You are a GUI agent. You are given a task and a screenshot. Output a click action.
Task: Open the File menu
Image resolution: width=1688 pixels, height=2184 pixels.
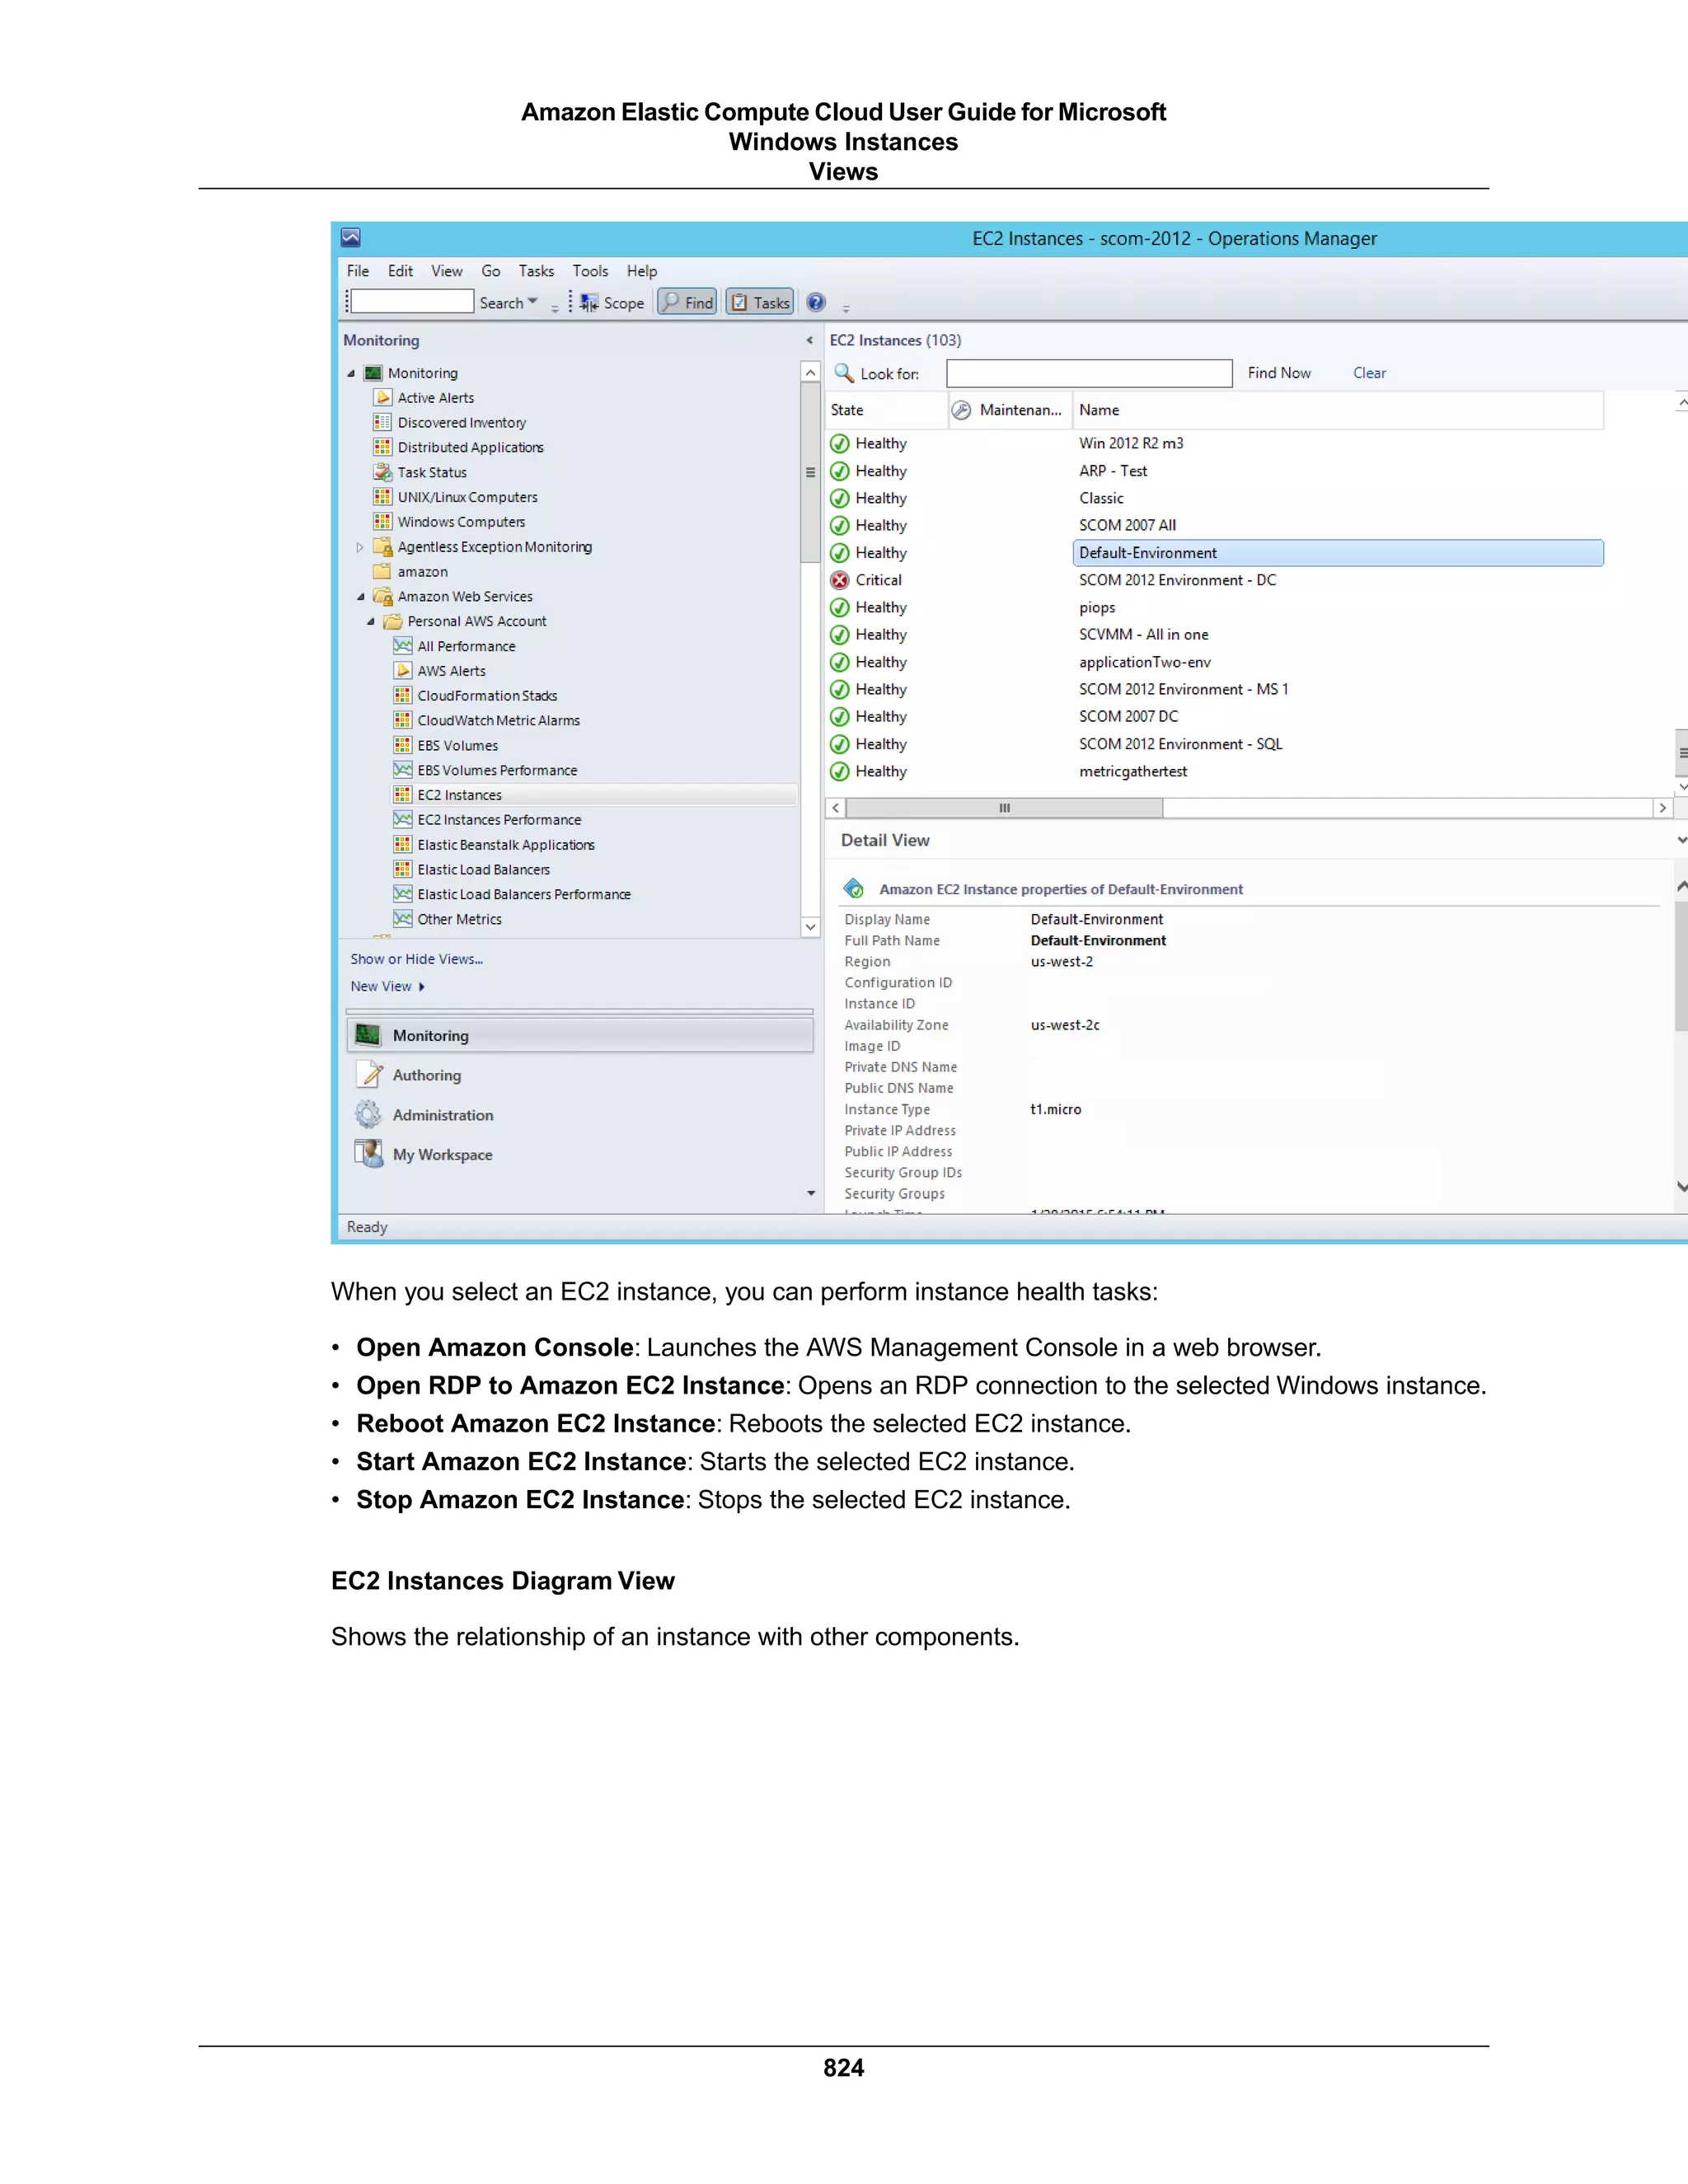tap(358, 271)
